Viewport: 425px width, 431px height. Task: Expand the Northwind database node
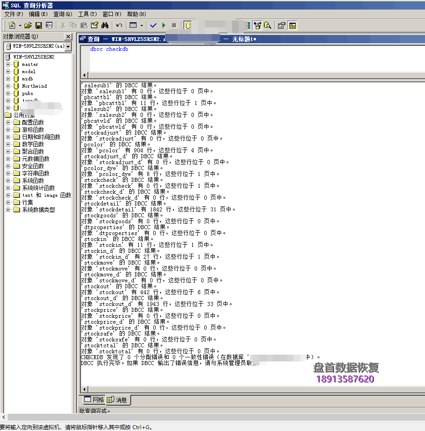[x=8, y=86]
